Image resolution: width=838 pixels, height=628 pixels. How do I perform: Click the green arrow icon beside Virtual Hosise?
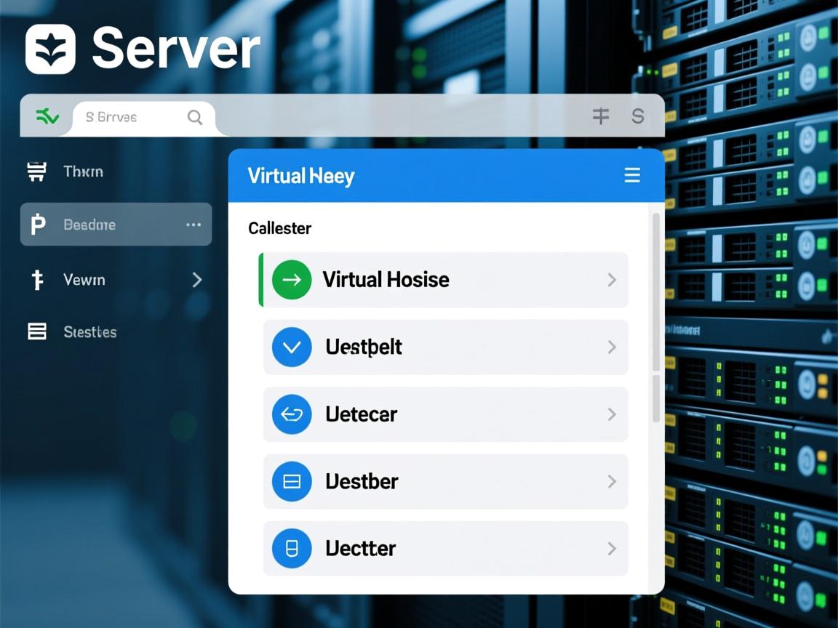point(292,280)
